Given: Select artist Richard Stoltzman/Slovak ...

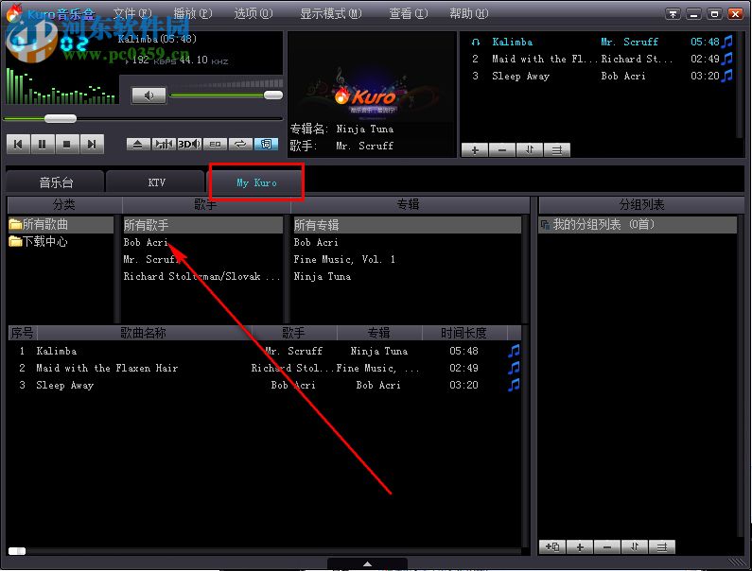Looking at the screenshot, I should [201, 276].
